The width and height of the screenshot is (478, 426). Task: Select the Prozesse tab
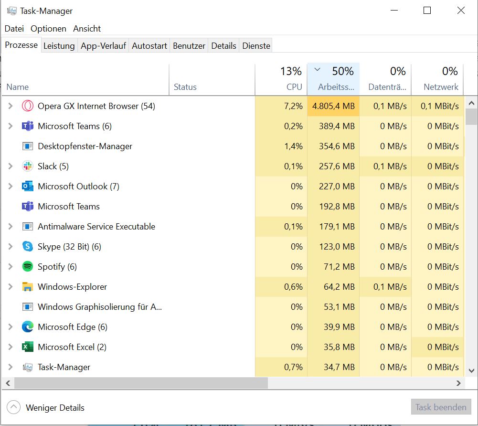(x=21, y=45)
